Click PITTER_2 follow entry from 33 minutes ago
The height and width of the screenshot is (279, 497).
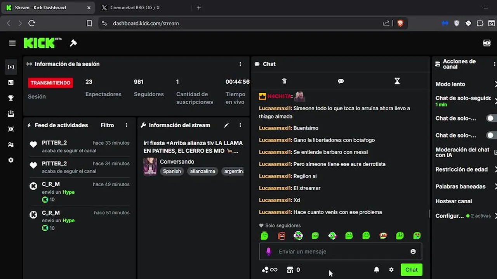[80, 146]
